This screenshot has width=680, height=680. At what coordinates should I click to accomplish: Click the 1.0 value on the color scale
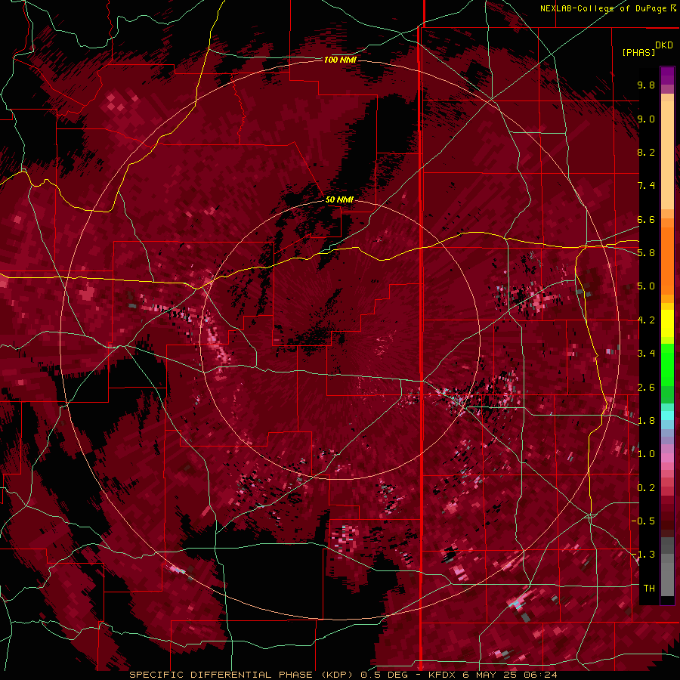point(646,454)
